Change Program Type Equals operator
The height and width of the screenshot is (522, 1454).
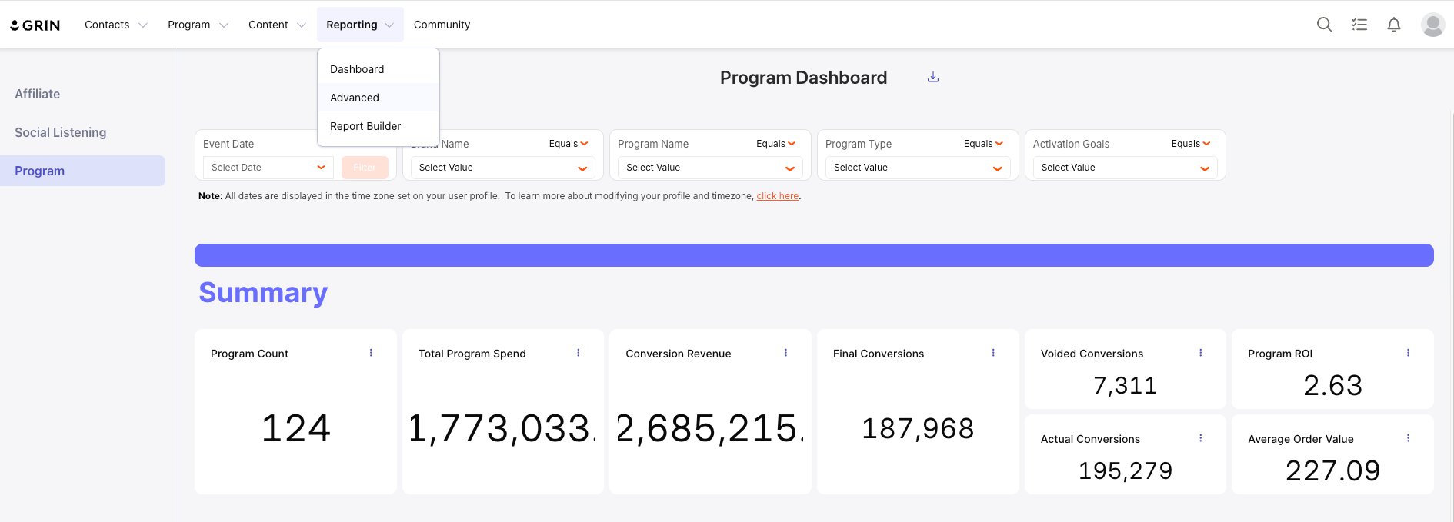point(983,144)
